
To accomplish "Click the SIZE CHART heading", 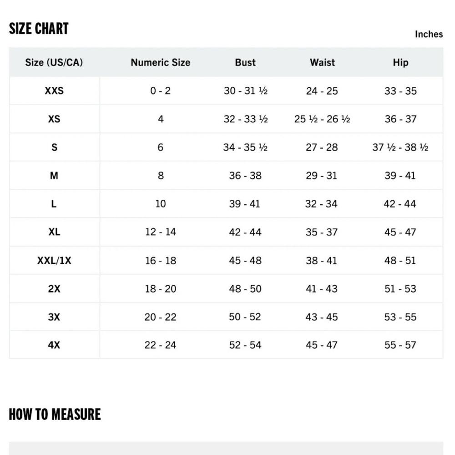I will click(x=39, y=29).
